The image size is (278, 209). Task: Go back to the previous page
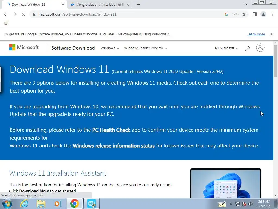tap(6, 14)
